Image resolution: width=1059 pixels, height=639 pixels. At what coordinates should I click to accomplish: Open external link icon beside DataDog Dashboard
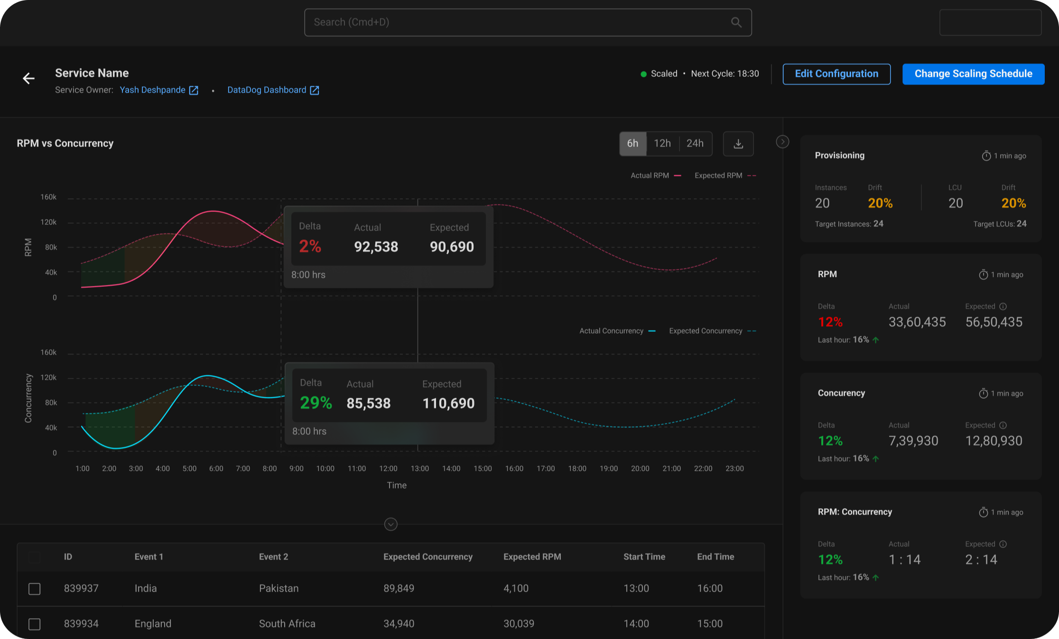pos(315,90)
